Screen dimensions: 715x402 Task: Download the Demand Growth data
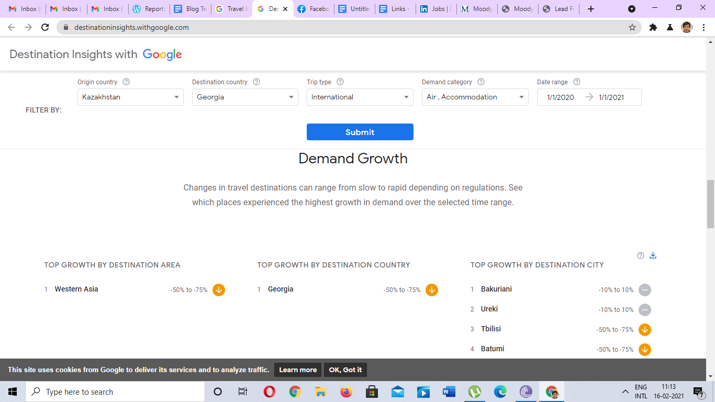pos(653,255)
